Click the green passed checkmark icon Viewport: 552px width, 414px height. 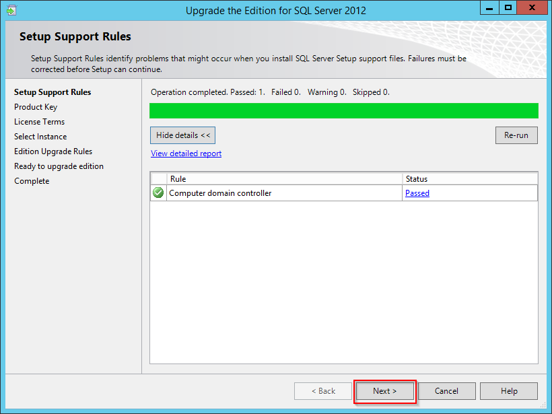pyautogui.click(x=158, y=193)
